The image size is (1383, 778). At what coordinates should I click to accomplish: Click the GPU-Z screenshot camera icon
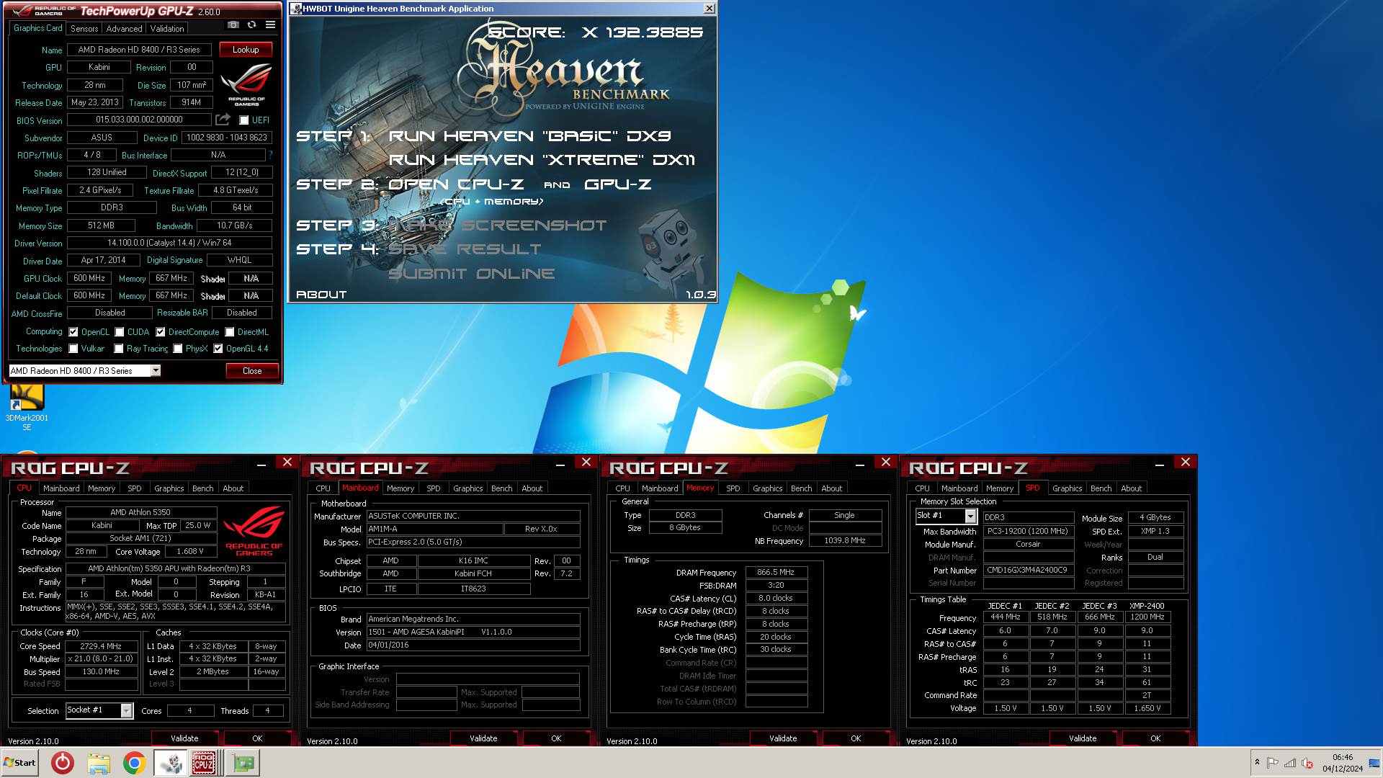[x=233, y=24]
